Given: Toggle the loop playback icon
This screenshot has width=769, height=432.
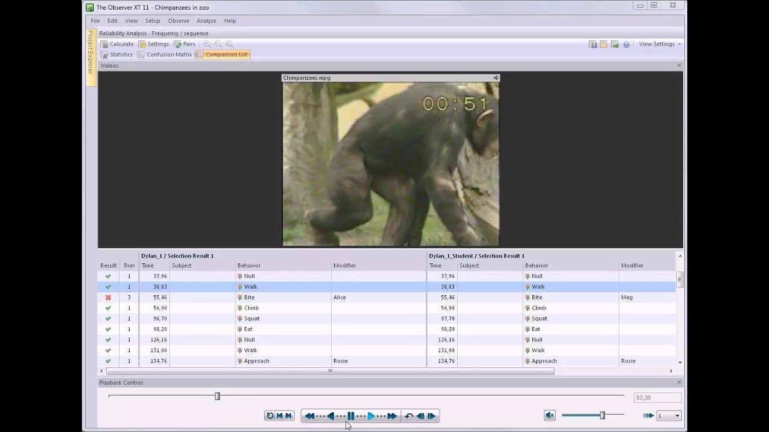Looking at the screenshot, I should (270, 416).
